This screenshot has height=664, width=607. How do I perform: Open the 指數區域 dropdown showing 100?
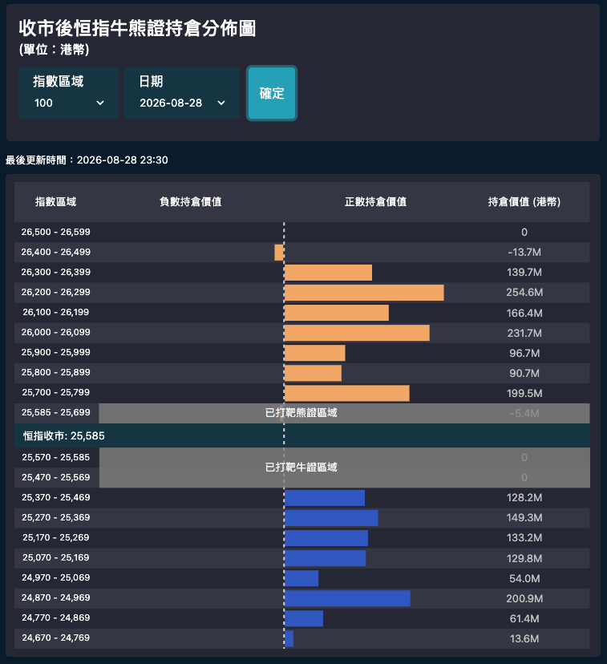69,93
